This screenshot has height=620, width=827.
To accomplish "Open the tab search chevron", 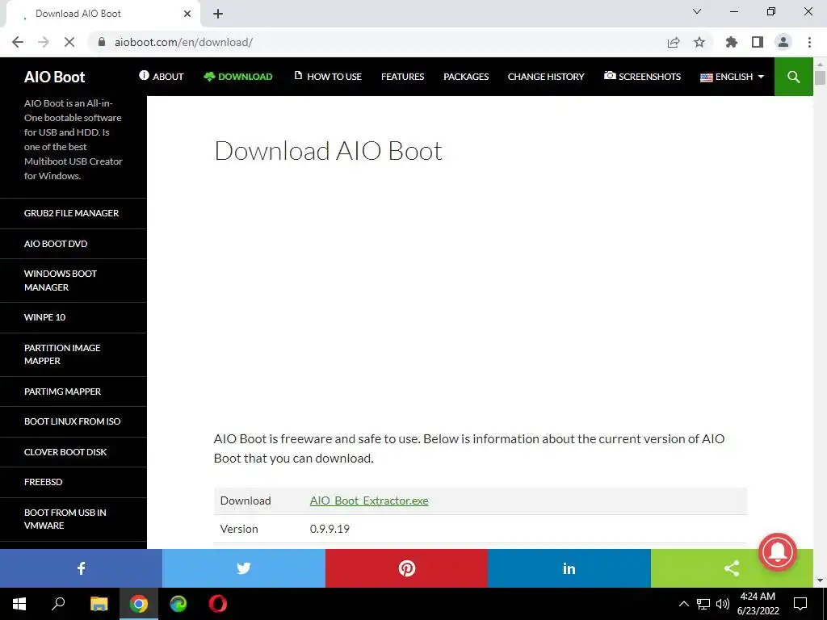I will (697, 11).
